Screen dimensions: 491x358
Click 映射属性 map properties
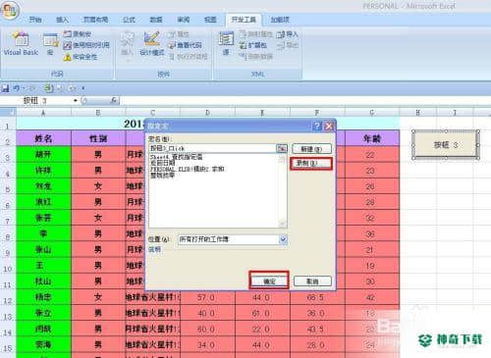coord(255,34)
